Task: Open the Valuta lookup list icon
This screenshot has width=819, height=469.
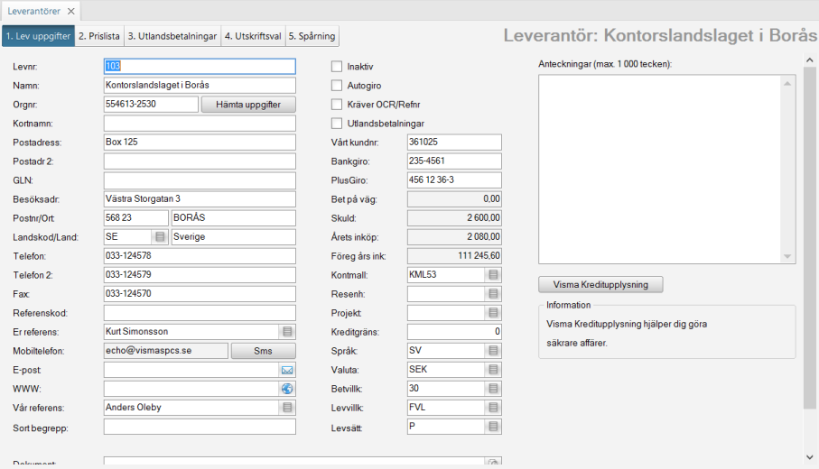Action: (493, 370)
